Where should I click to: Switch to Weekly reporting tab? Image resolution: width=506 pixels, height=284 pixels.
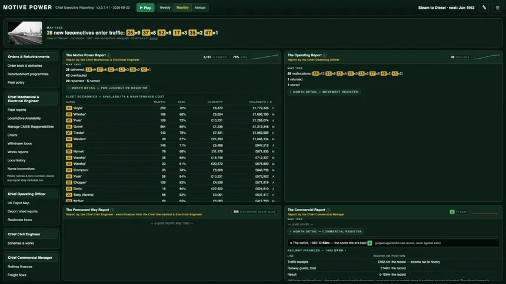click(165, 8)
